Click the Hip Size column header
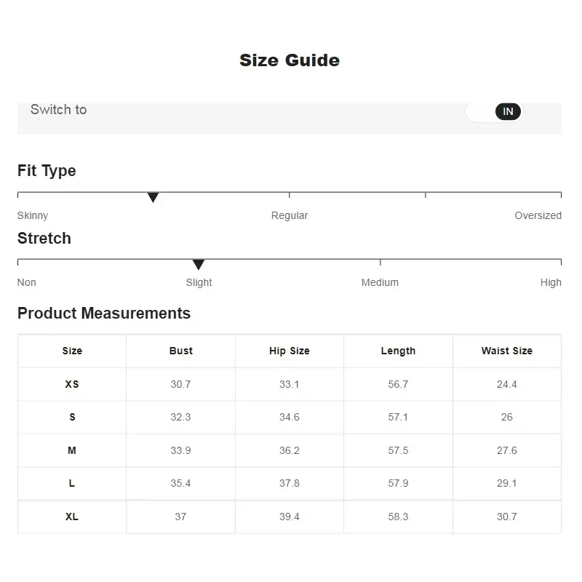The height and width of the screenshot is (582, 582). (290, 351)
